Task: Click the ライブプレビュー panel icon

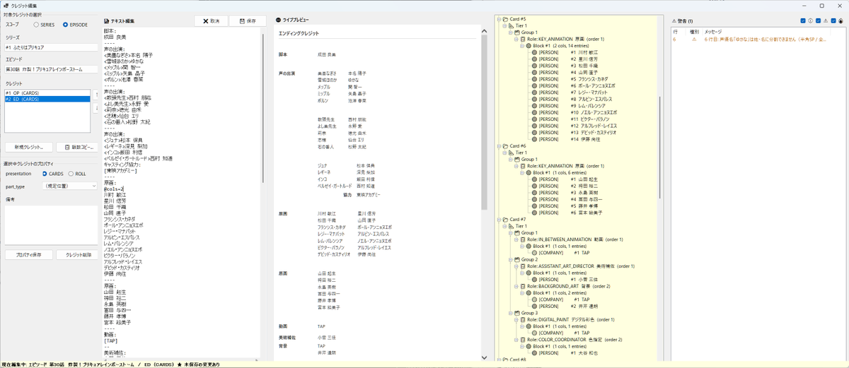Action: [279, 20]
